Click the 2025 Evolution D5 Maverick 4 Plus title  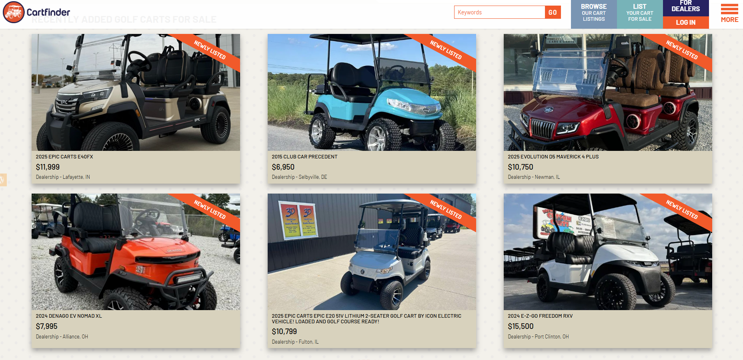[x=553, y=157]
